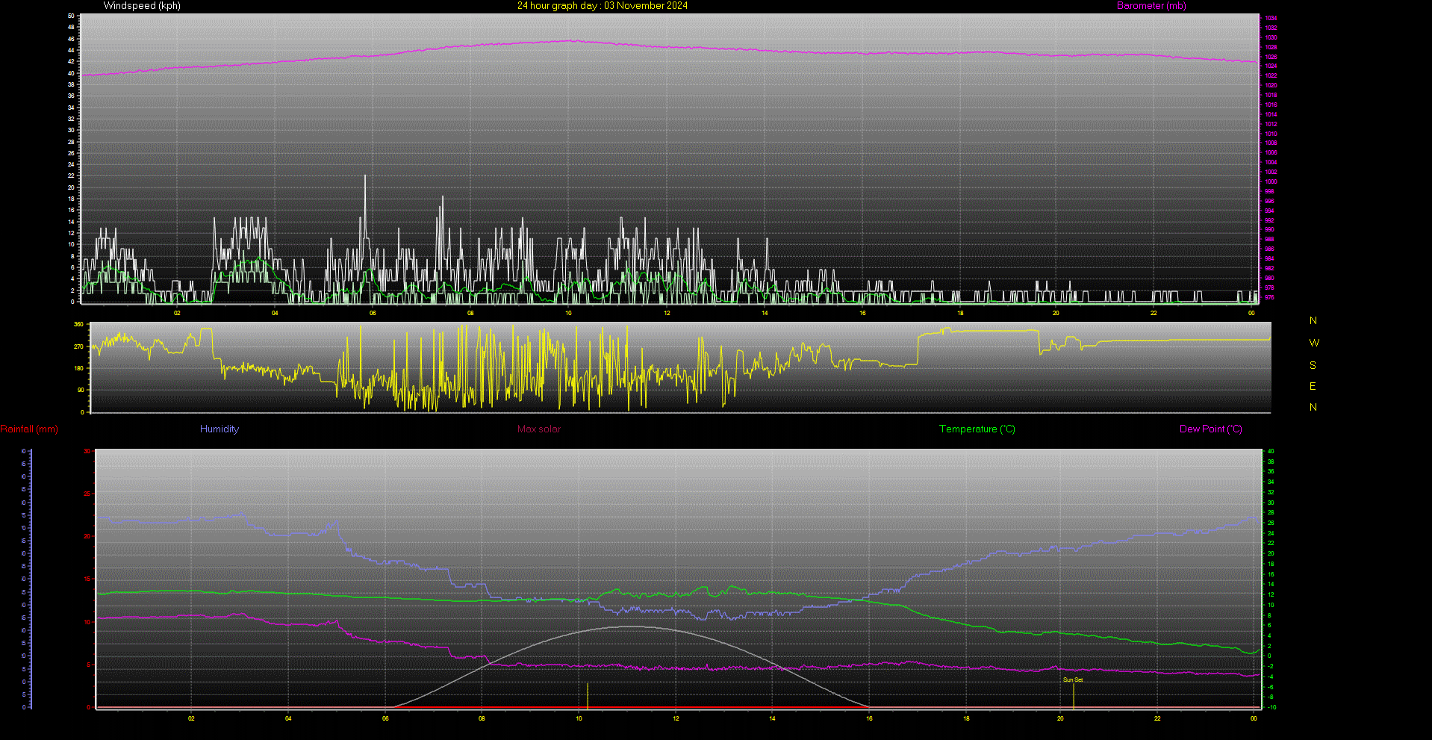Click hour "14" on the lower temperature graph axis

pos(772,718)
